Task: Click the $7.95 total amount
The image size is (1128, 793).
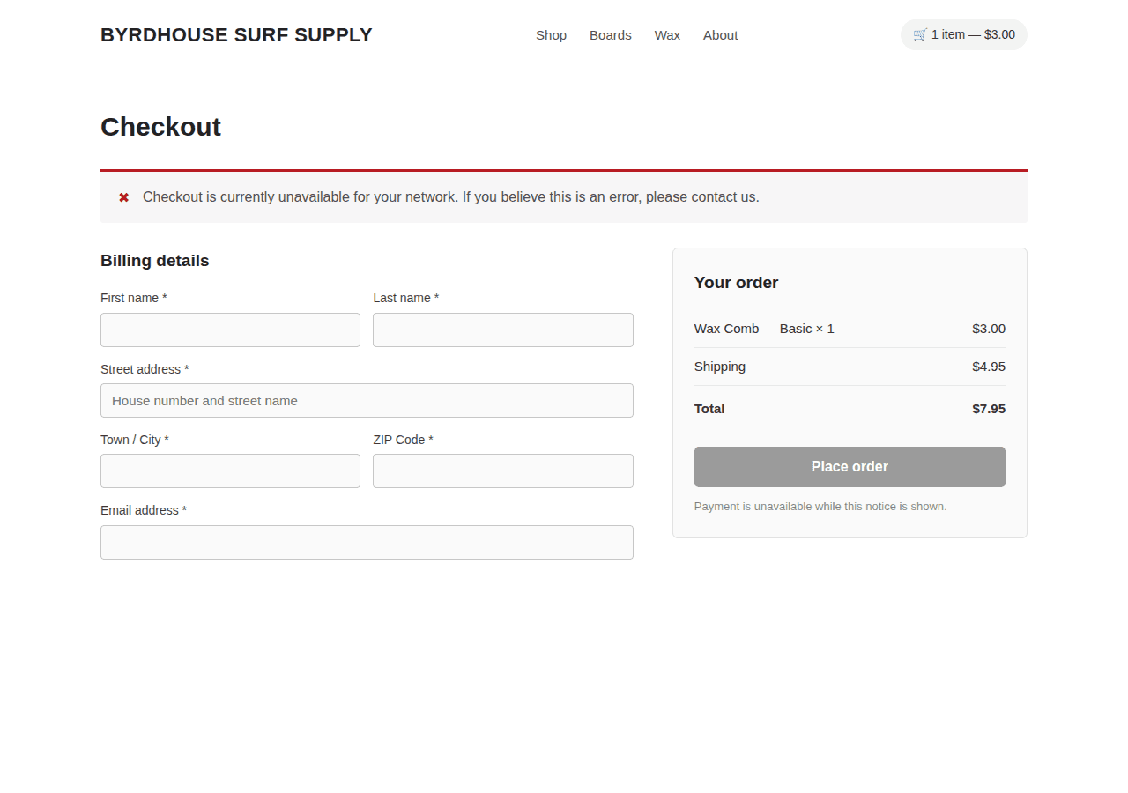Action: pyautogui.click(x=989, y=409)
